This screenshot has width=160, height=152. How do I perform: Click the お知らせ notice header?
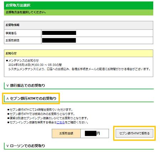(x=79, y=53)
